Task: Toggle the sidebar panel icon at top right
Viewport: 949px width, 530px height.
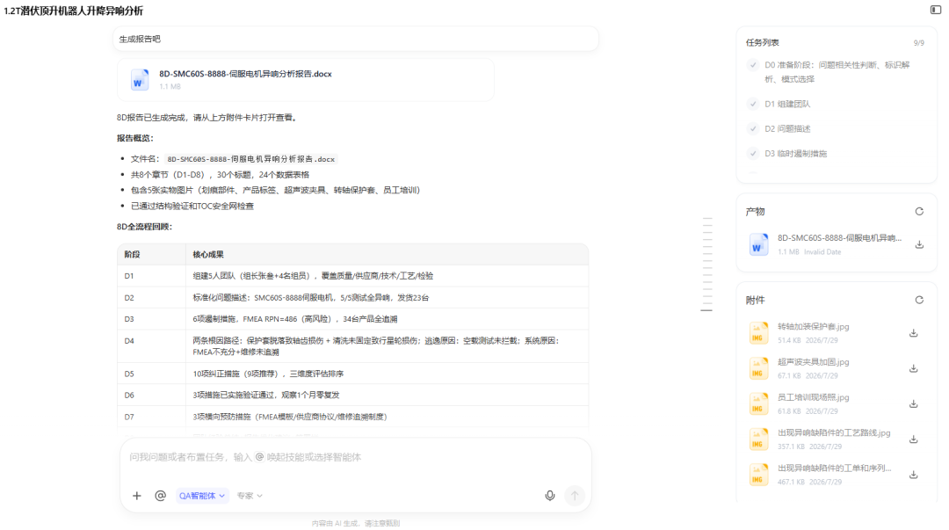Action: [x=935, y=10]
